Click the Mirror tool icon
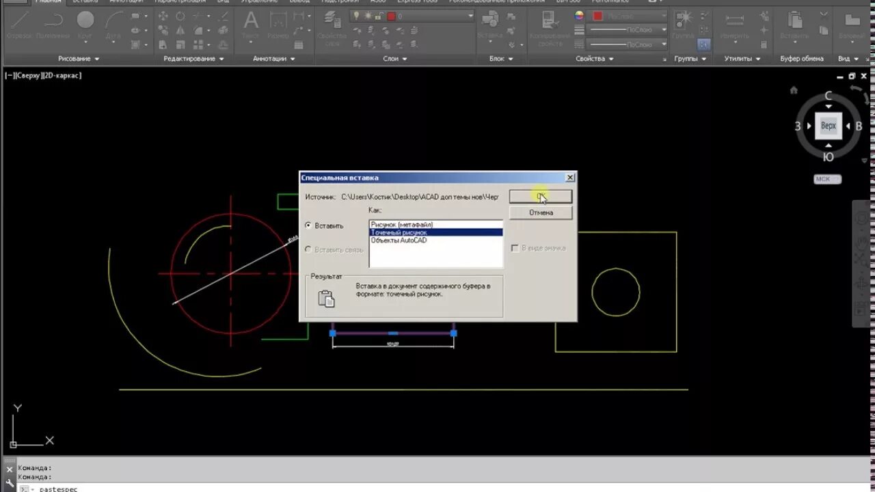Image resolution: width=875 pixels, height=492 pixels. (x=180, y=30)
